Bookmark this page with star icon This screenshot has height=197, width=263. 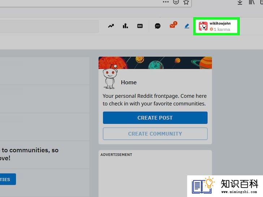click(186, 2)
